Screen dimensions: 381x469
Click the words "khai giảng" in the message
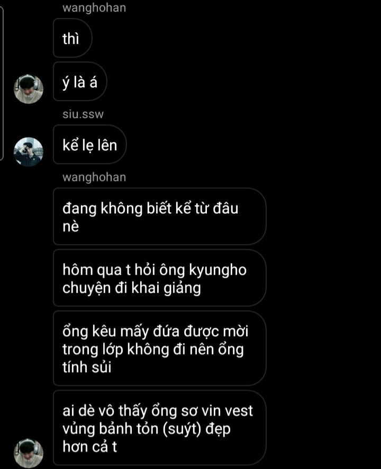(166, 288)
